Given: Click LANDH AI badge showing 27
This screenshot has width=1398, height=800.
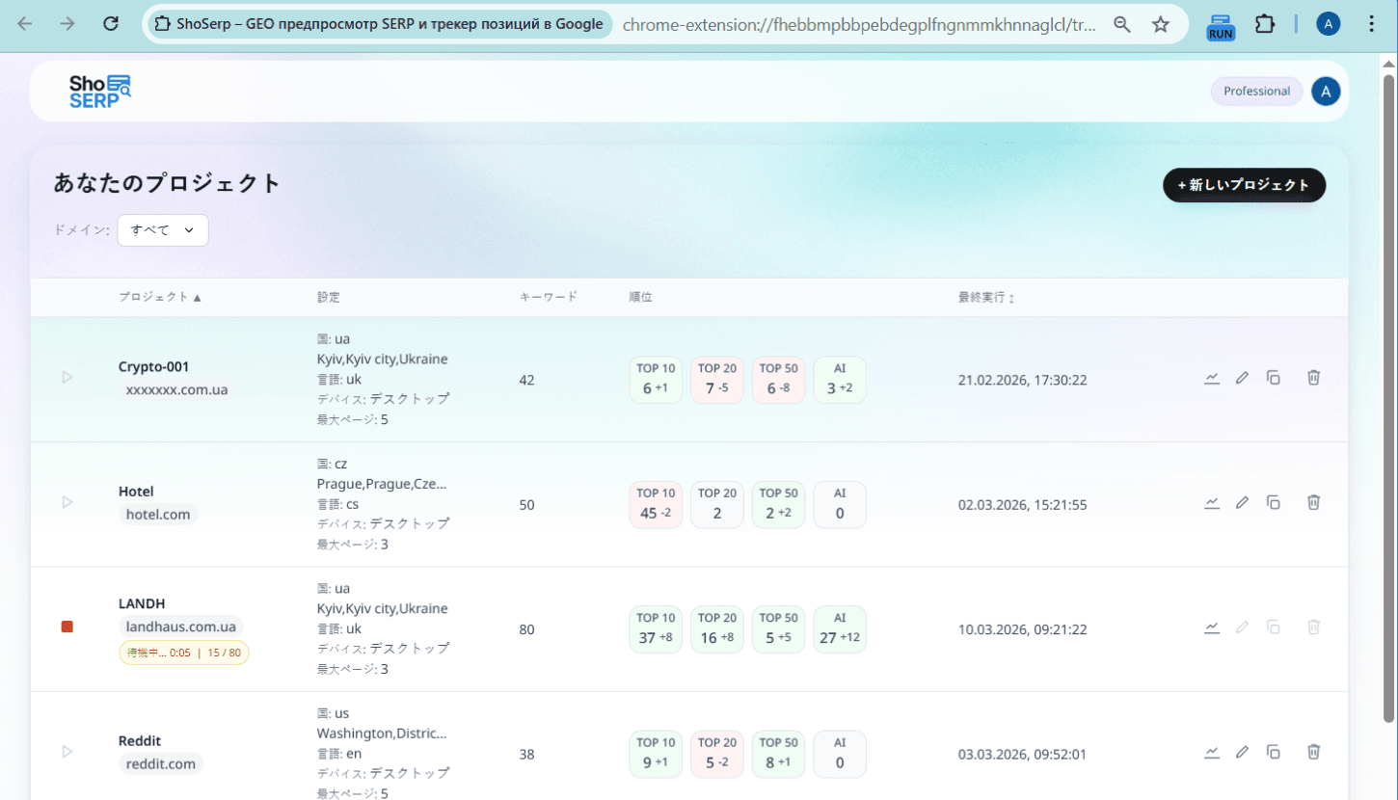Looking at the screenshot, I should point(840,629).
